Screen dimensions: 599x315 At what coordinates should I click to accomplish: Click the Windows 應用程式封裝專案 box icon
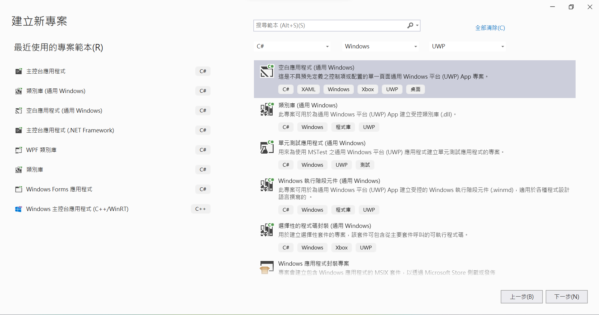point(267,267)
